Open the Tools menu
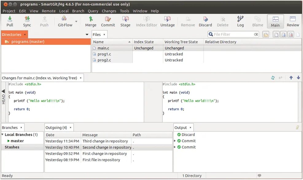This screenshot has width=303, height=180. (124, 11)
